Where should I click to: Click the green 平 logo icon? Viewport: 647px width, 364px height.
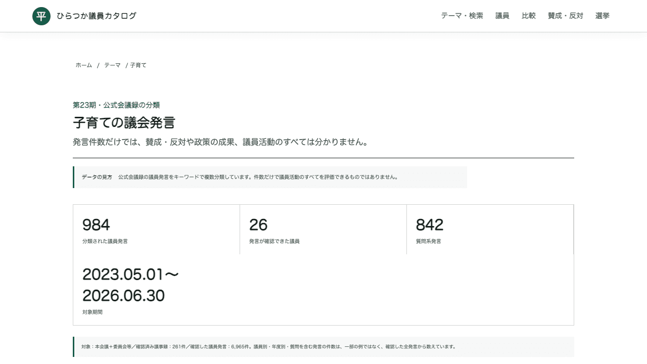click(x=41, y=16)
